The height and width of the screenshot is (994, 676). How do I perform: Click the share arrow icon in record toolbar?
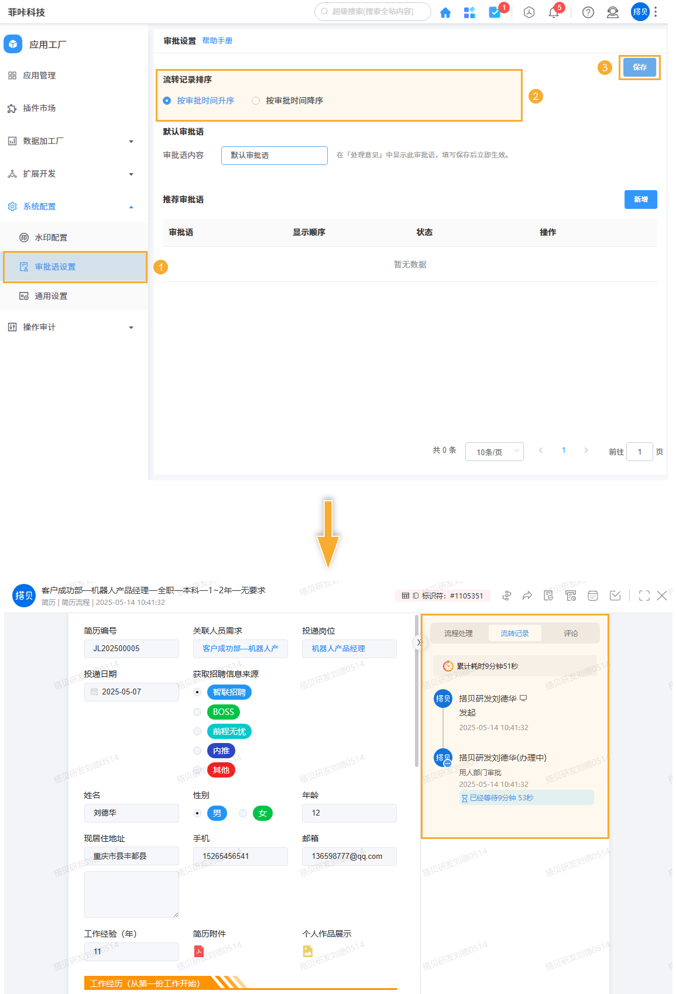pos(527,596)
